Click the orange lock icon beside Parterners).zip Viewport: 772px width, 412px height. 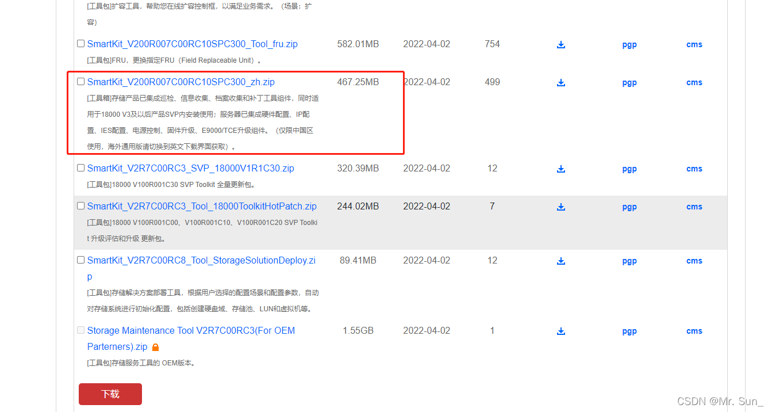coord(155,347)
